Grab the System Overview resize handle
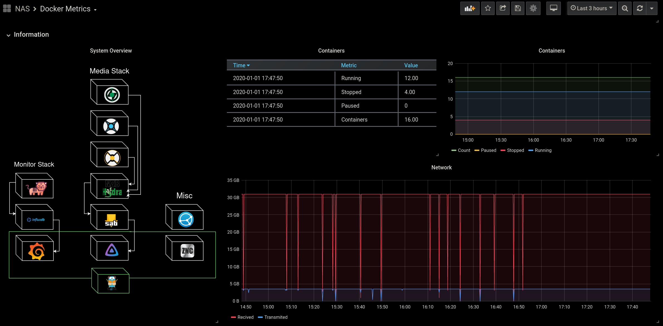This screenshot has width=663, height=326. (217, 322)
